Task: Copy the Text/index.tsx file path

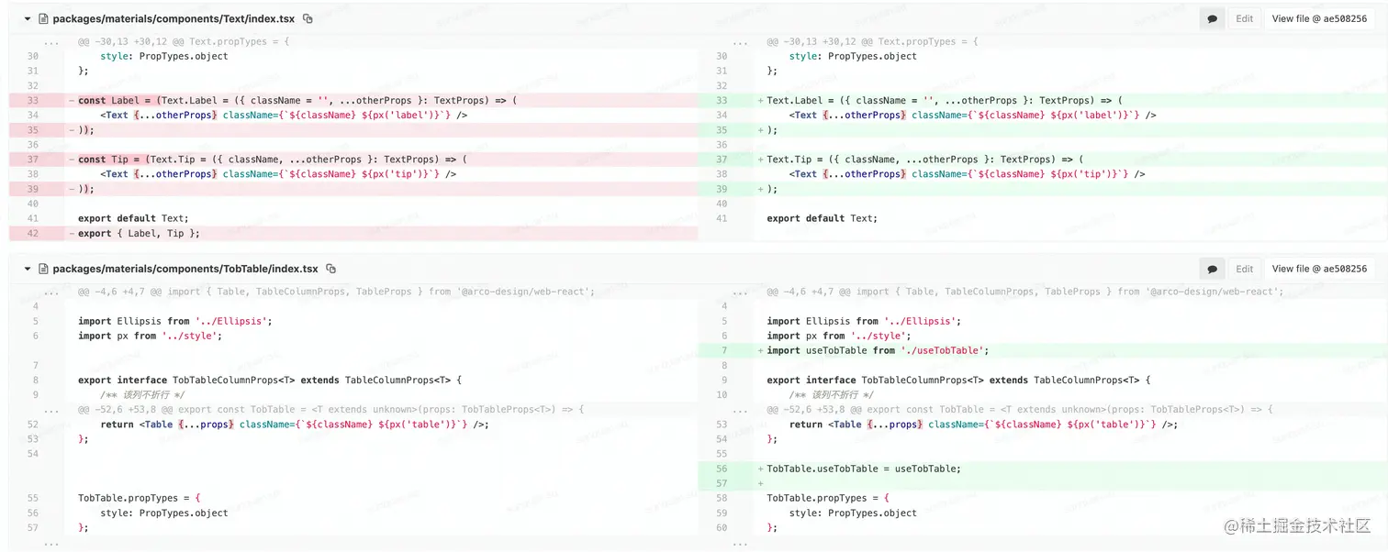Action: [x=308, y=18]
